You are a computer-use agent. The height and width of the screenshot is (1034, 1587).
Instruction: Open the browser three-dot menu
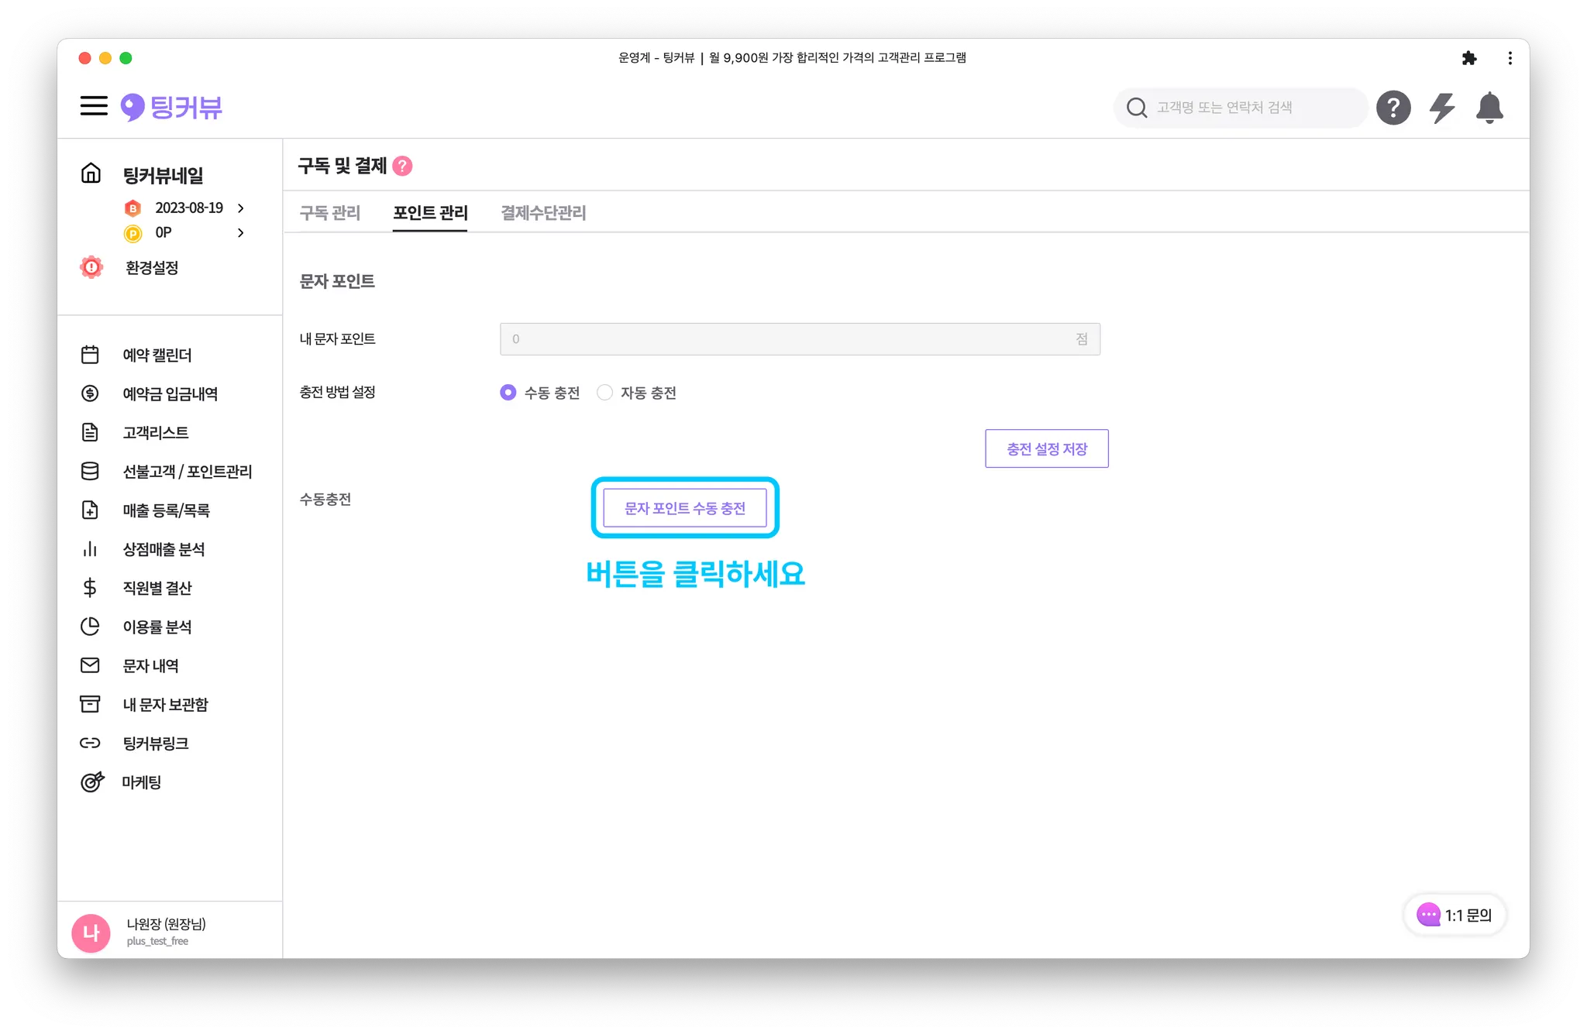coord(1510,58)
